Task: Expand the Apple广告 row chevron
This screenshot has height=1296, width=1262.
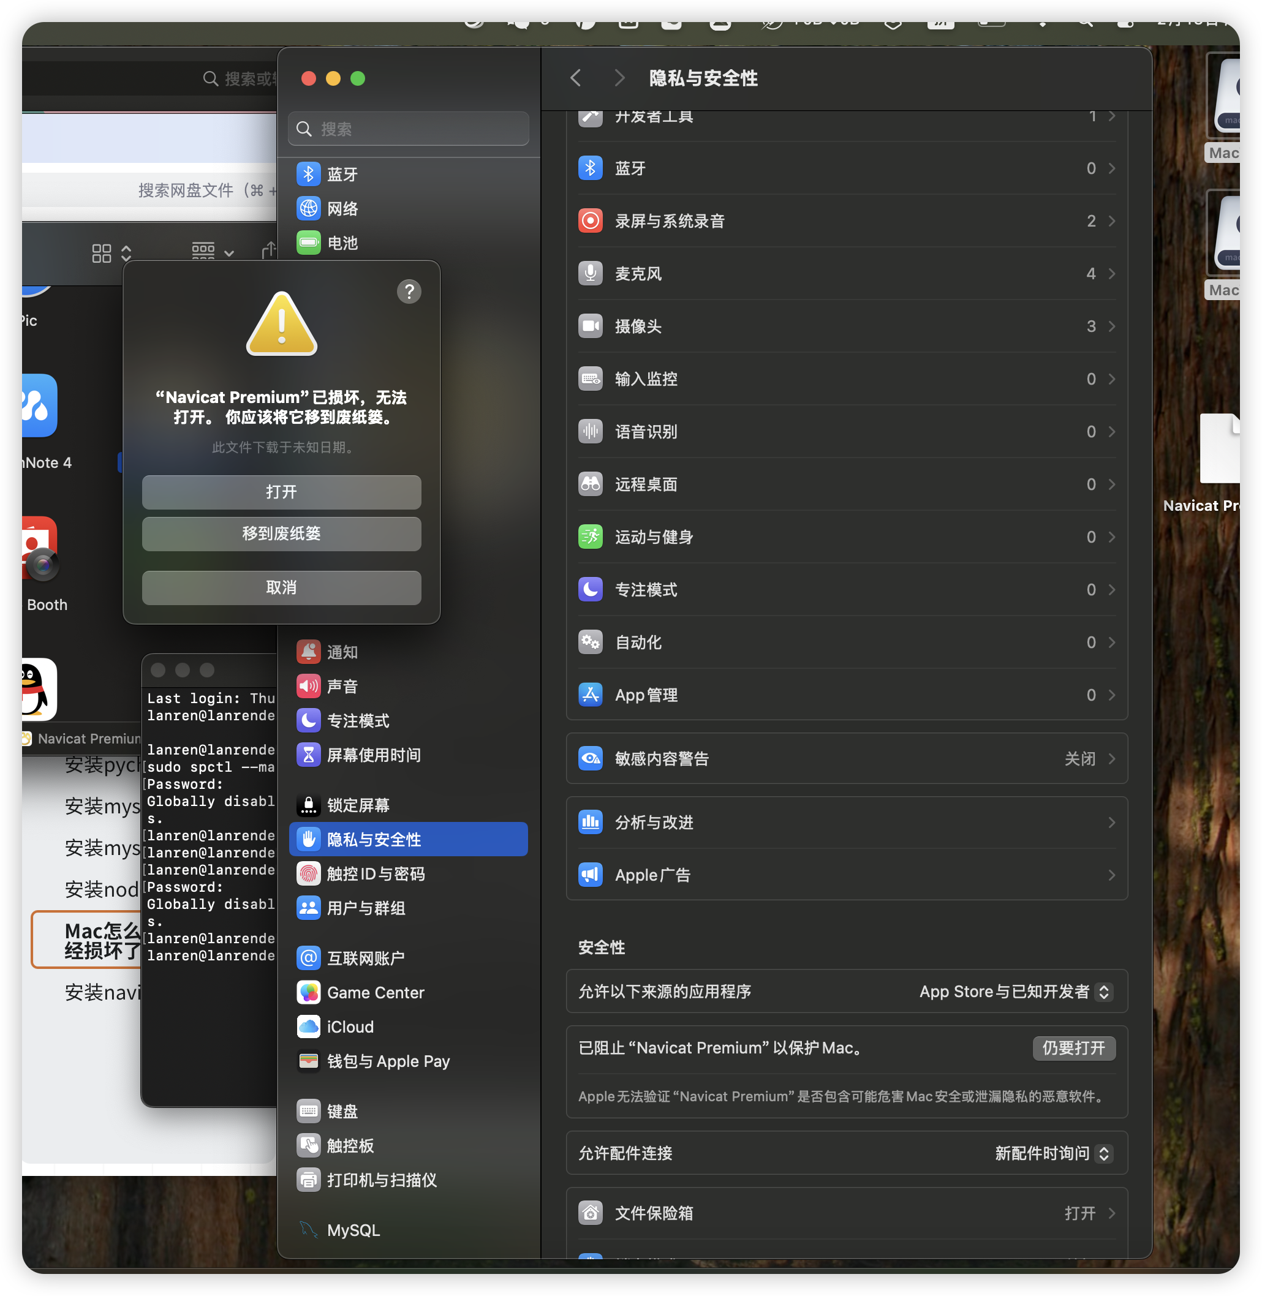Action: [1111, 875]
